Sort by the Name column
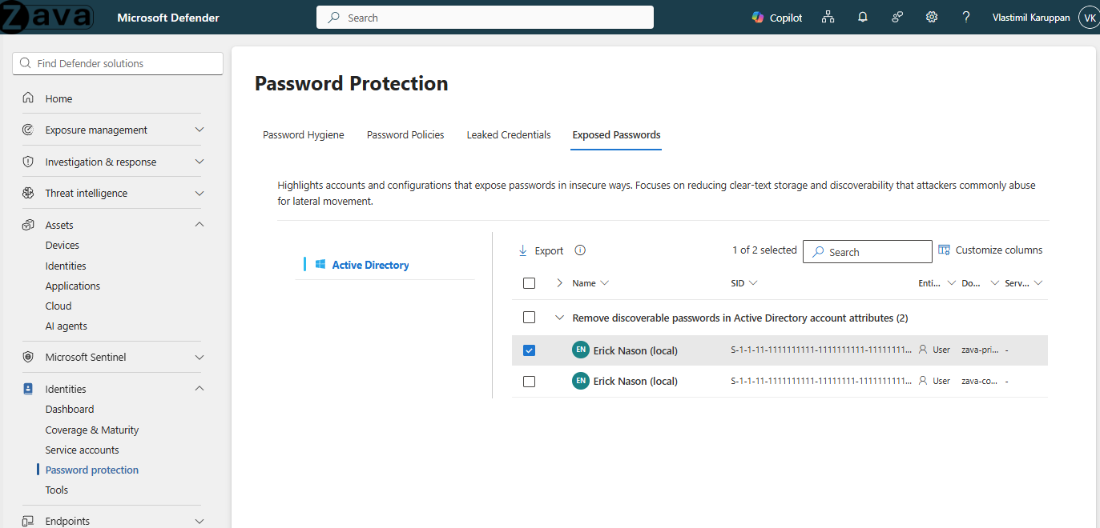1100x528 pixels. (590, 283)
